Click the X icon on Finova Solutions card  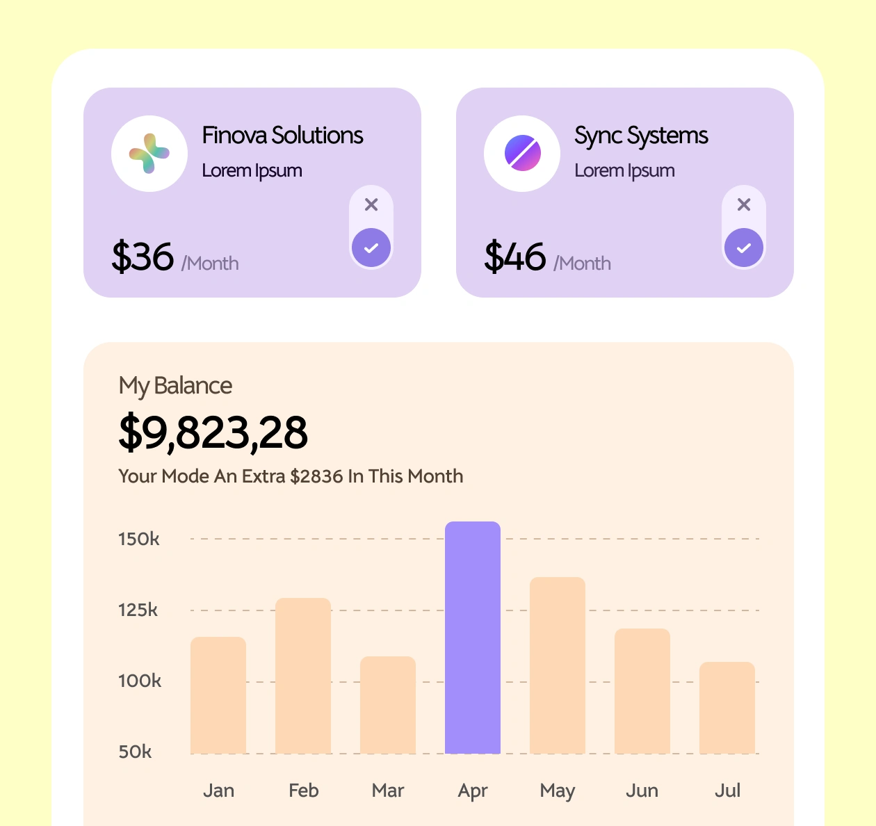(371, 204)
